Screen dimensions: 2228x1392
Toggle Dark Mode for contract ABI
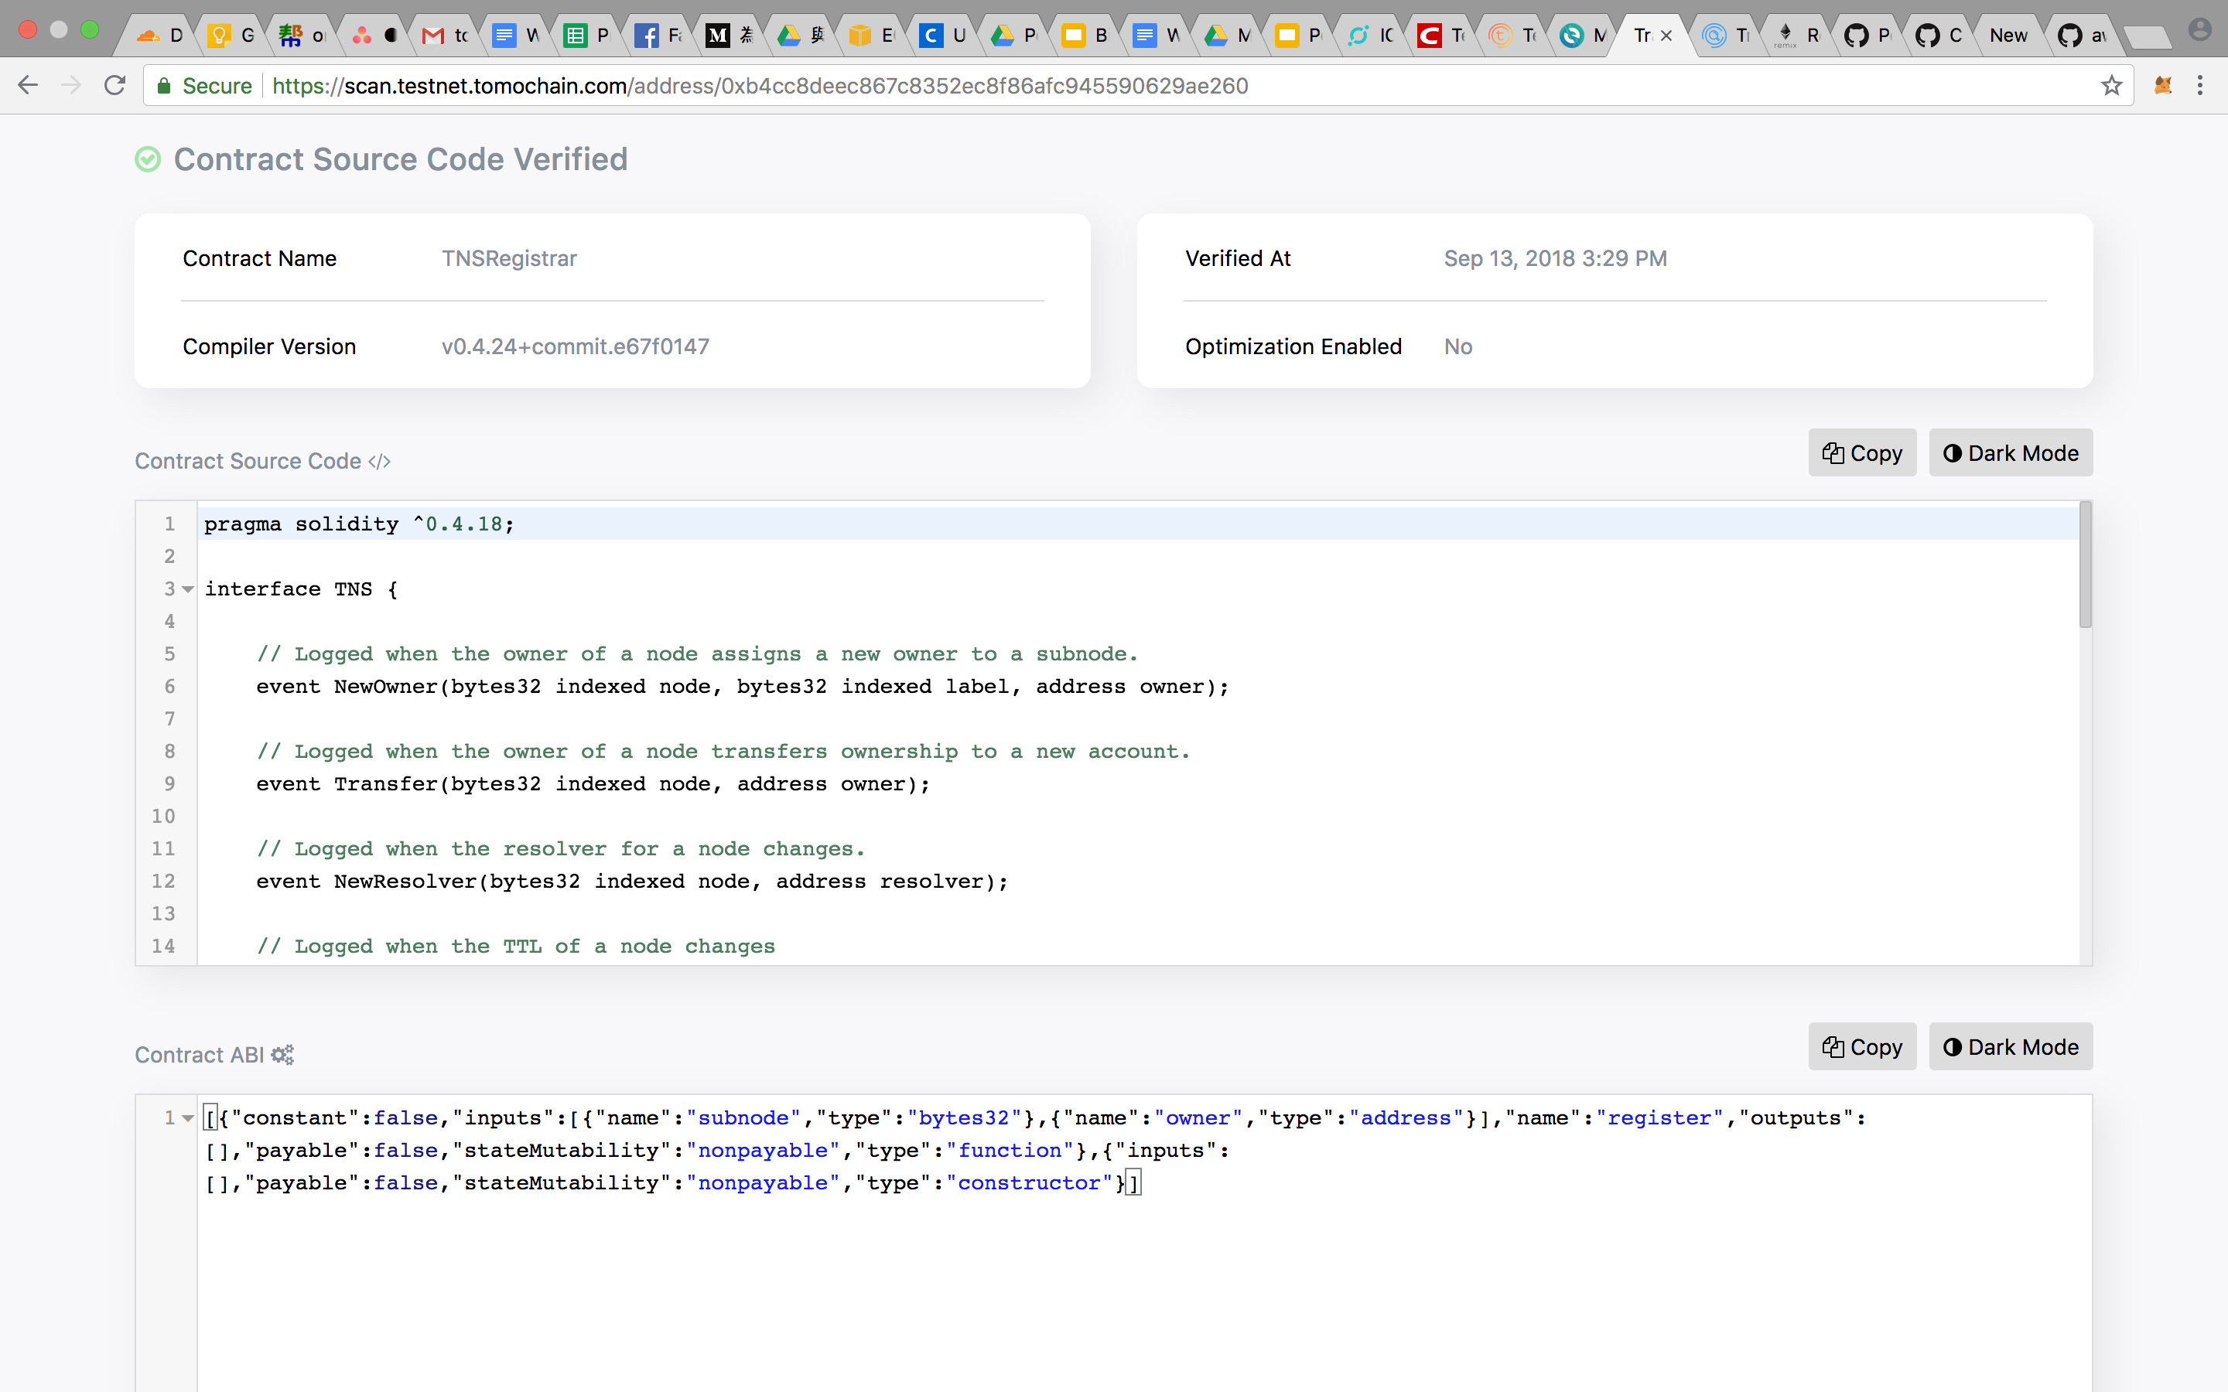pos(2011,1047)
